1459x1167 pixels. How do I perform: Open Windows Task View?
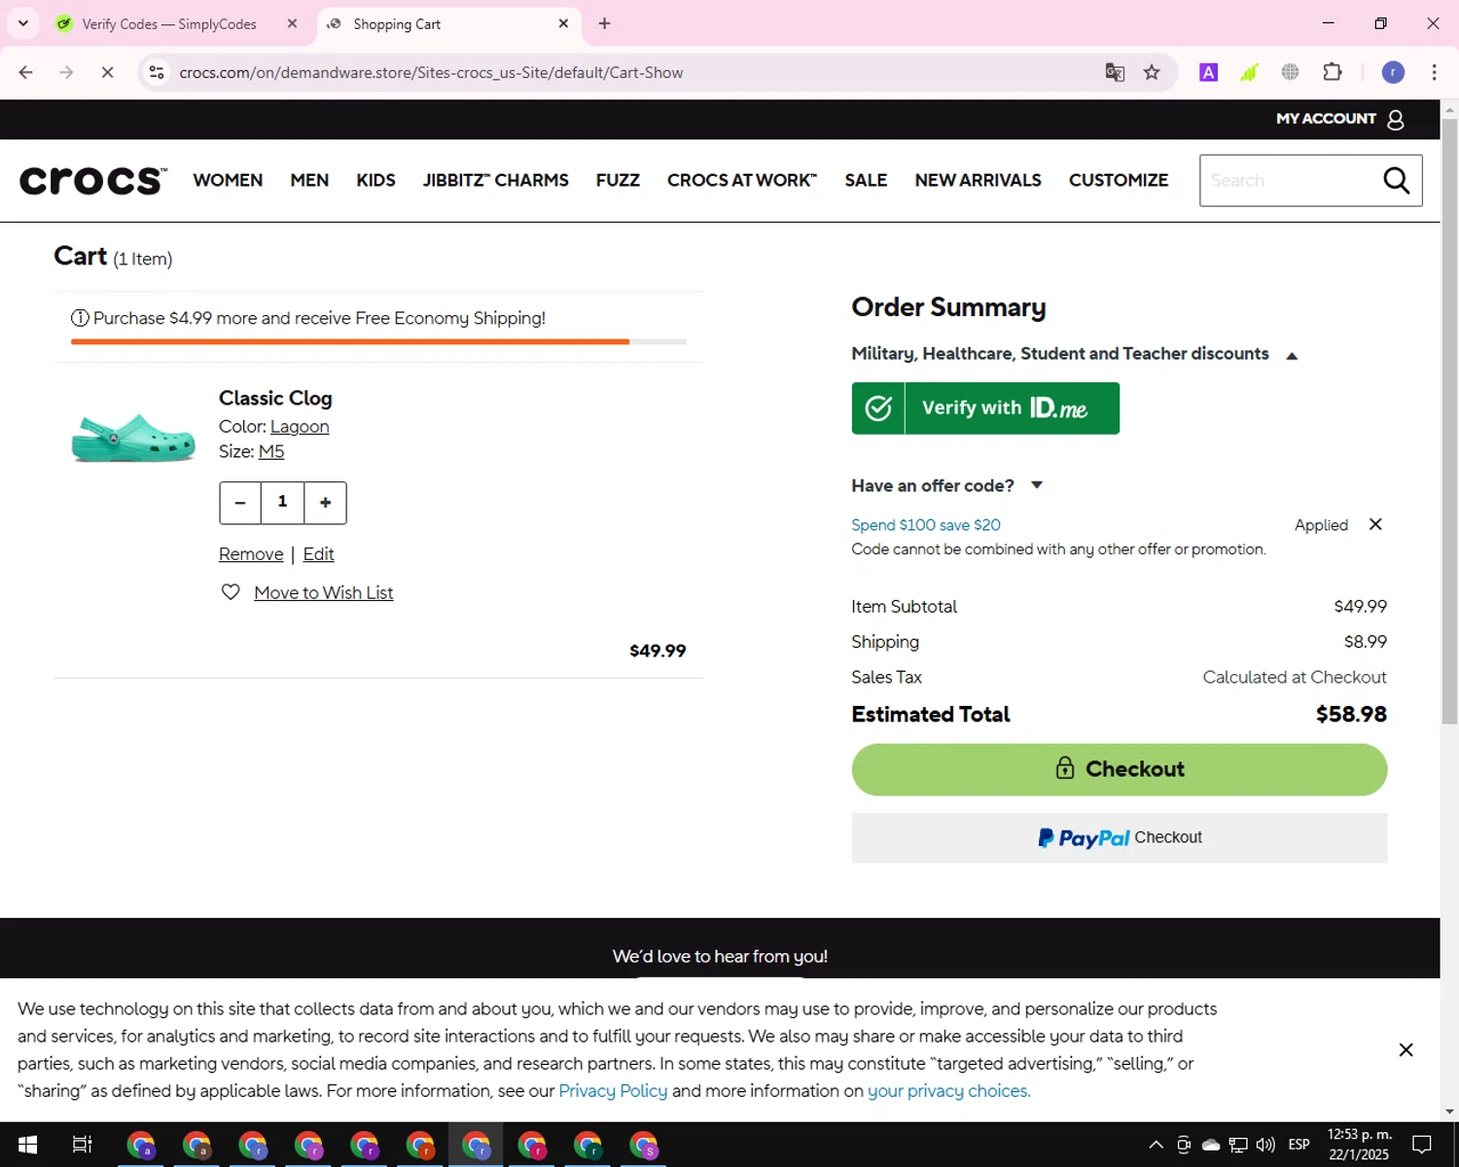[83, 1145]
